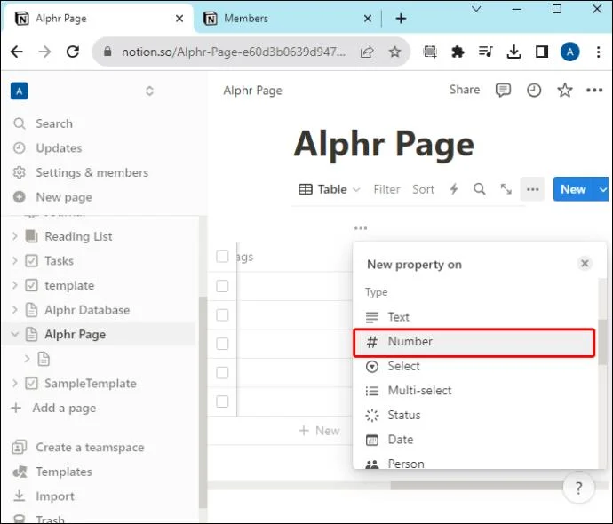Click the blue New button
The width and height of the screenshot is (613, 524).
click(x=573, y=189)
